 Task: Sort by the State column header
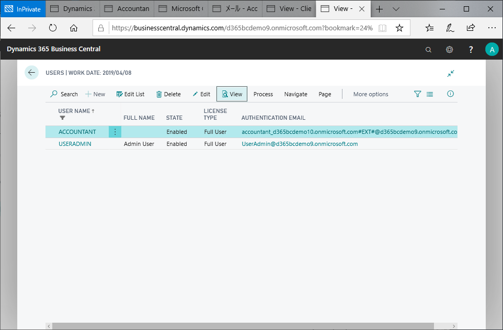(174, 118)
